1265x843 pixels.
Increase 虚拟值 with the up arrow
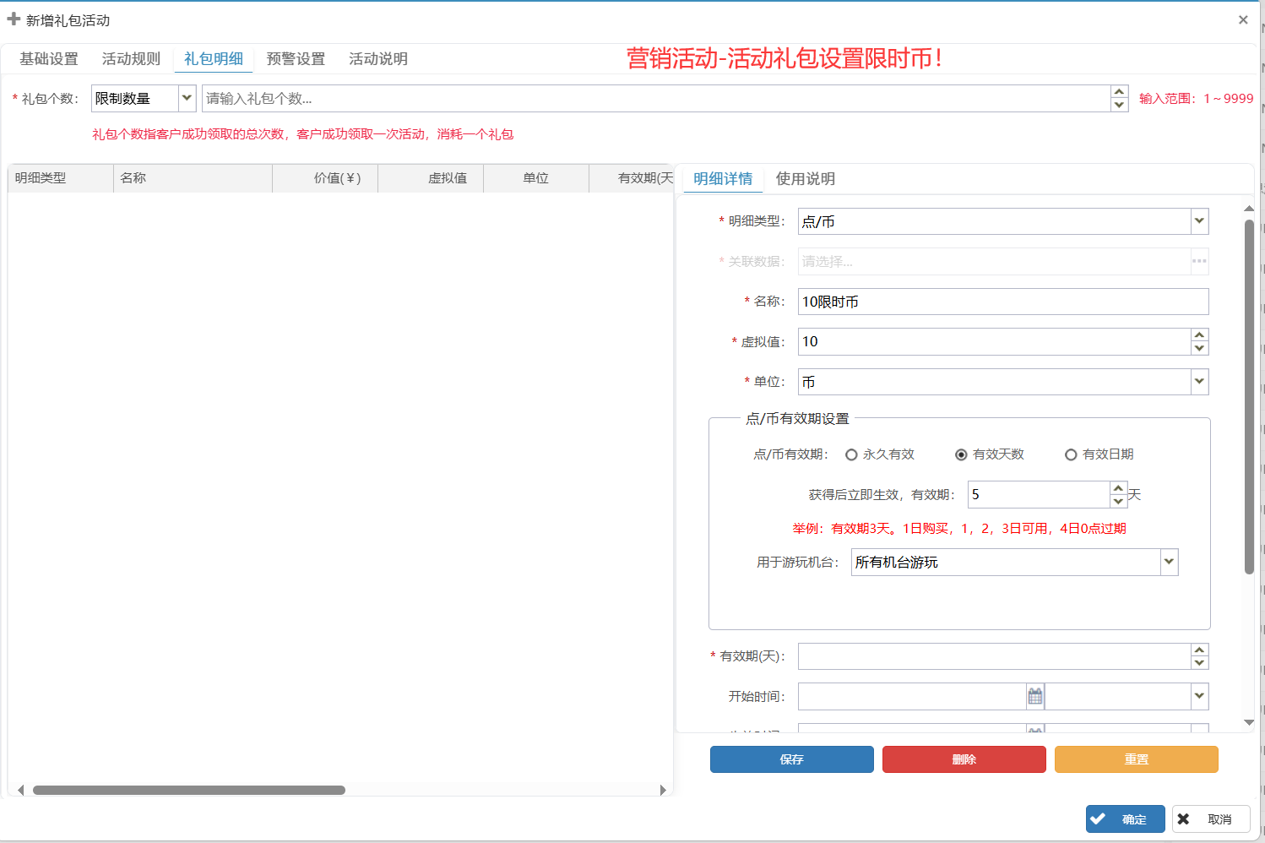1199,335
